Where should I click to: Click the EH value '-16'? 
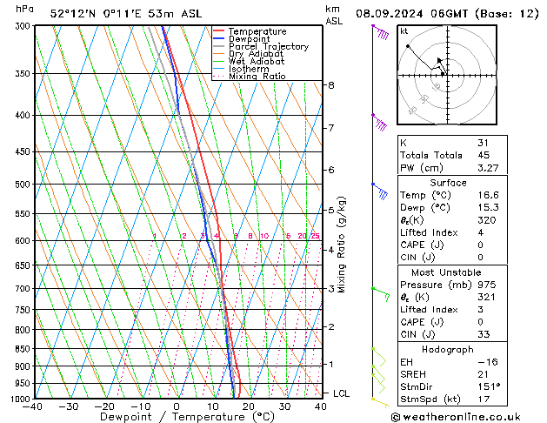click(488, 362)
